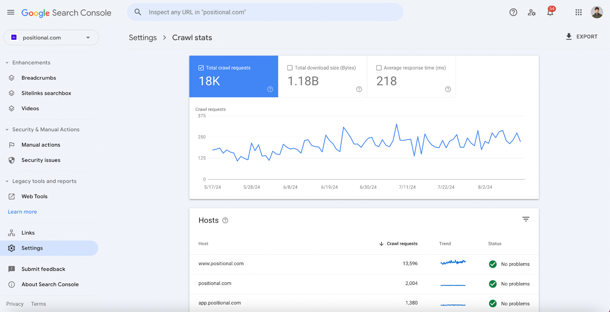Click the Google Search Console logo
The width and height of the screenshot is (610, 312).
click(x=66, y=13)
